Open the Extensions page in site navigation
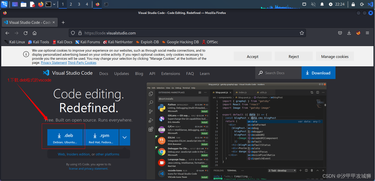375x181 pixels. tap(170, 73)
